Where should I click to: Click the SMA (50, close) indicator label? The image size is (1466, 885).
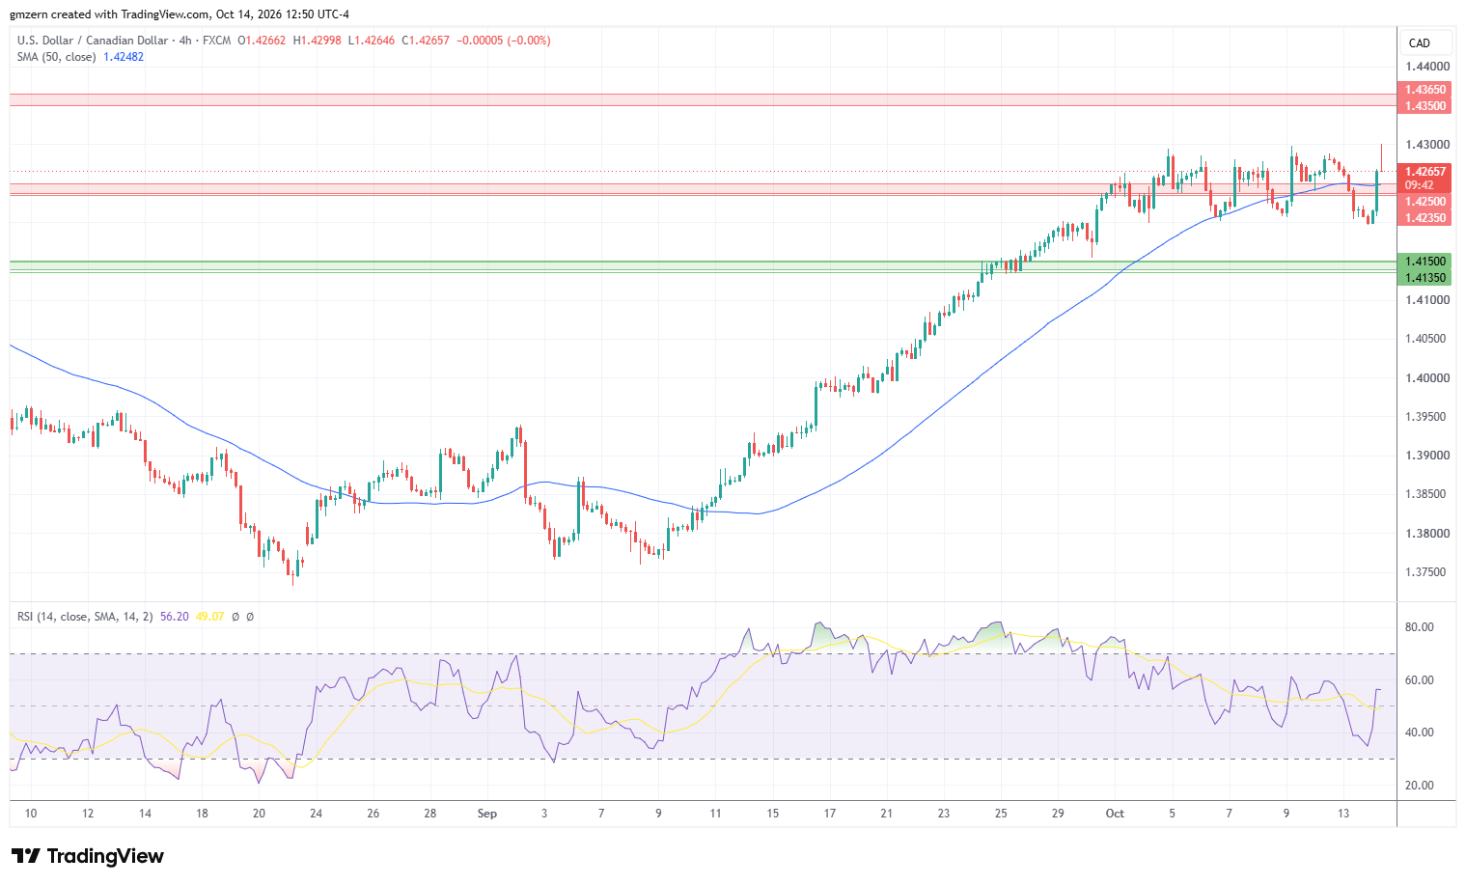click(56, 57)
